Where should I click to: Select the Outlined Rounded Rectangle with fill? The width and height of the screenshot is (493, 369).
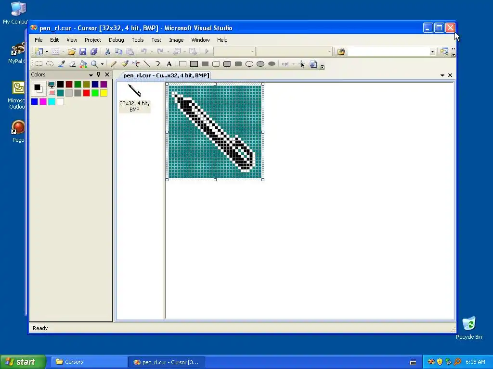point(227,64)
